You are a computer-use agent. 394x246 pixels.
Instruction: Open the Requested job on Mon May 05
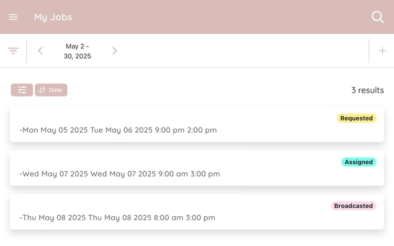[197, 124]
